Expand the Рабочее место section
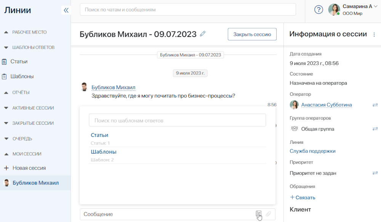381x222 pixels. tap(6, 32)
